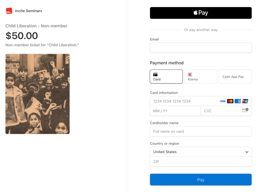Click the black credit card icon

click(155, 75)
